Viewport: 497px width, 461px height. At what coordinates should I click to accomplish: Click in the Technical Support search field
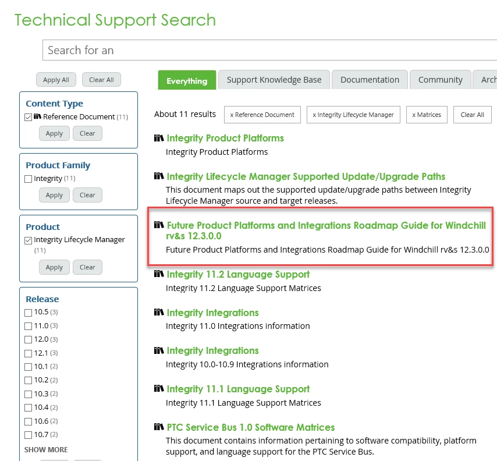(269, 50)
